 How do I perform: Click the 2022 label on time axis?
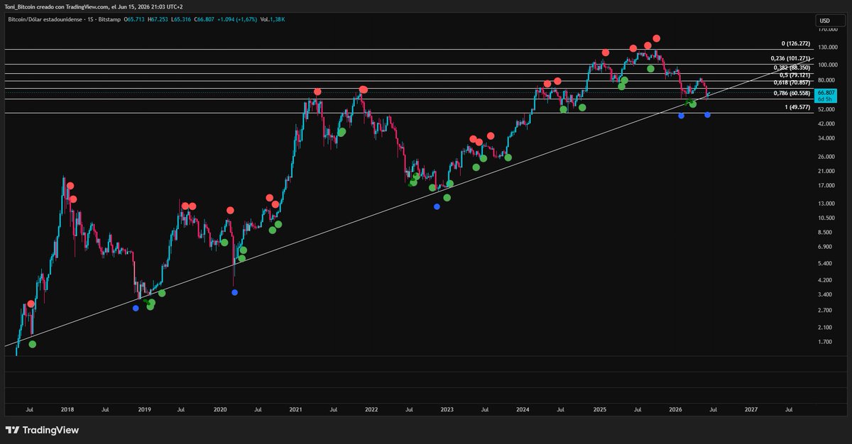(x=371, y=409)
